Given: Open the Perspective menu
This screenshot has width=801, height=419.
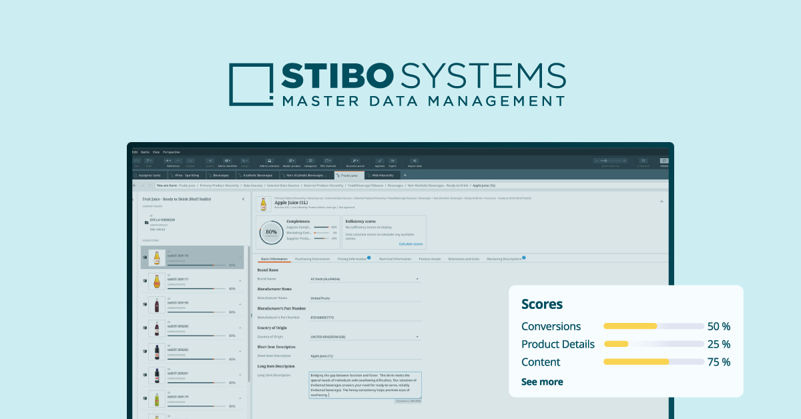Looking at the screenshot, I should tap(172, 152).
